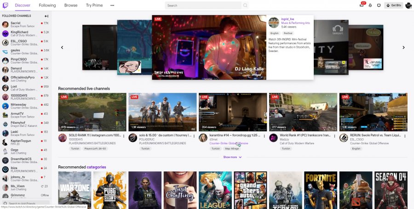
Task: Open Call of Duty Warzone category
Action: click(x=75, y=190)
